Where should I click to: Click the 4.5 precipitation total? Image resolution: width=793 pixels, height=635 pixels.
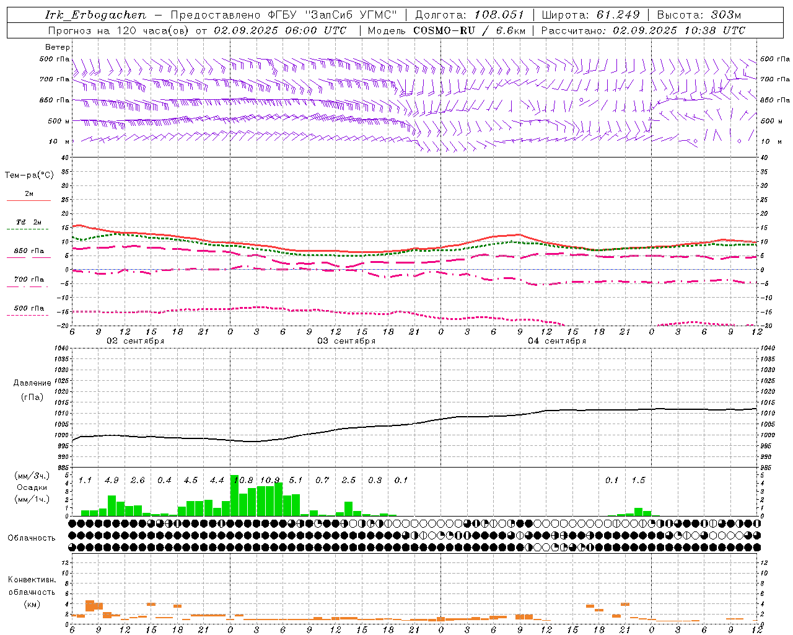190,481
